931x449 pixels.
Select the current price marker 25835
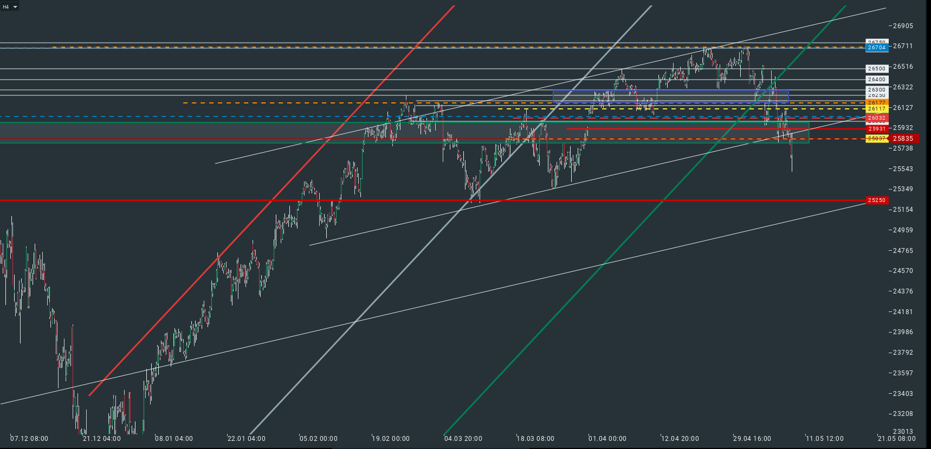point(903,139)
